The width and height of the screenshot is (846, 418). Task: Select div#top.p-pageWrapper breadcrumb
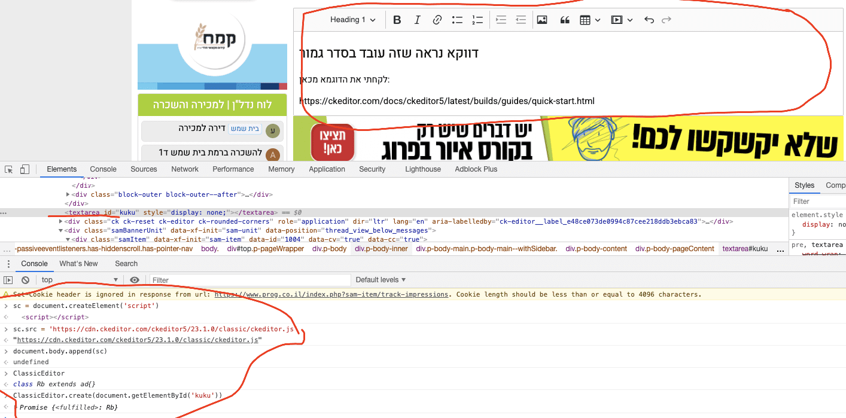pyautogui.click(x=266, y=249)
